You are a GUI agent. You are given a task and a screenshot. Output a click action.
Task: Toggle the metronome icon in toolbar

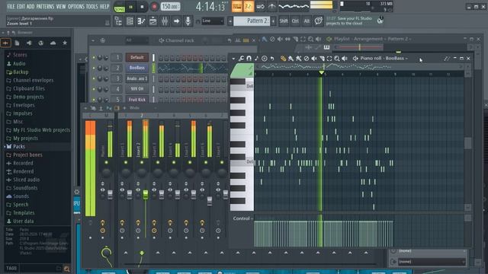pos(271,7)
